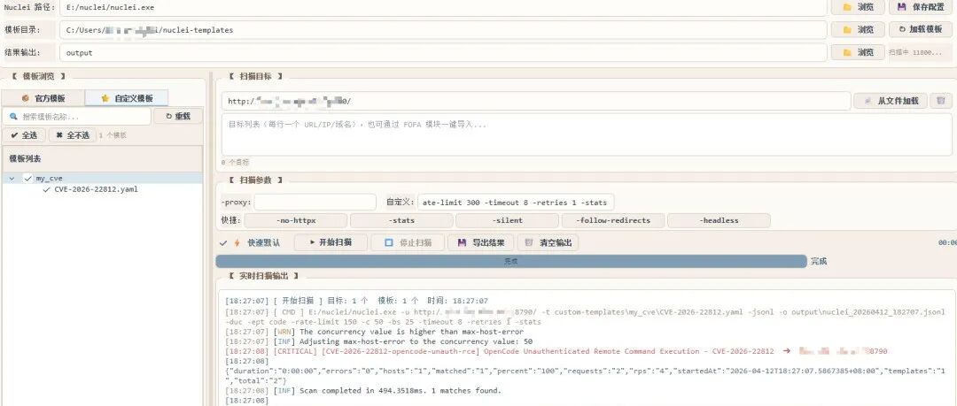Click the 保存配置 save config button
This screenshot has width=957, height=406.
(x=921, y=7)
